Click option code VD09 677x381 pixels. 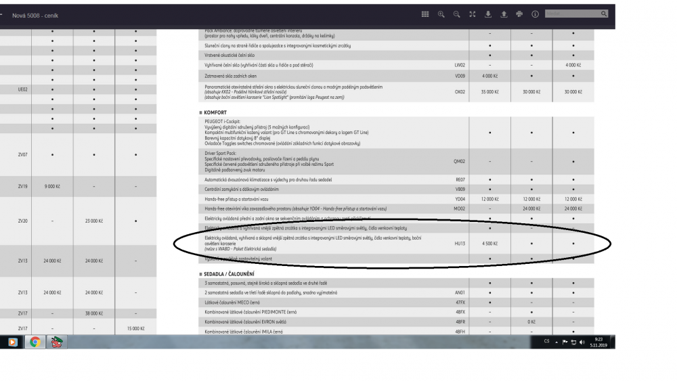pos(460,76)
